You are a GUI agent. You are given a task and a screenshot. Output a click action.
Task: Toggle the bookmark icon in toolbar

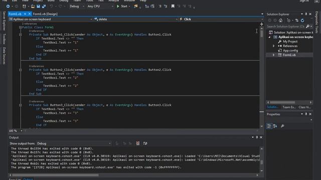click(173, 6)
